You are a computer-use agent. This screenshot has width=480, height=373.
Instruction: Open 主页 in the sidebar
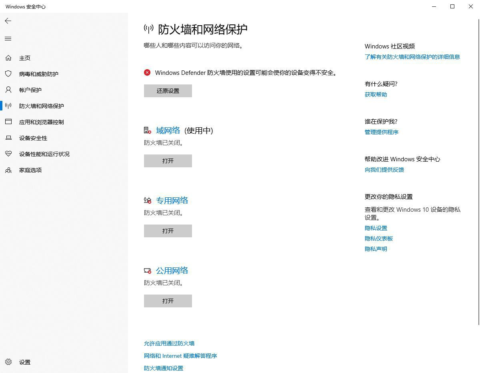[25, 58]
